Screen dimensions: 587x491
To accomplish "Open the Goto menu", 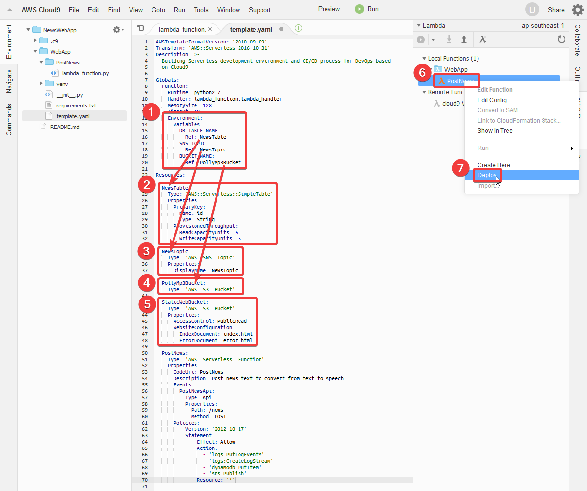I will 158,10.
